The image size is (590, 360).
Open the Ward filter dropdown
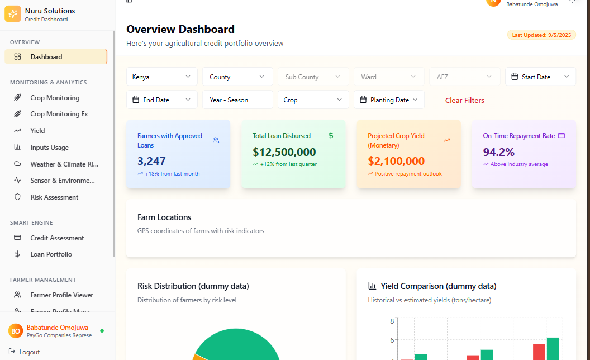pos(389,77)
